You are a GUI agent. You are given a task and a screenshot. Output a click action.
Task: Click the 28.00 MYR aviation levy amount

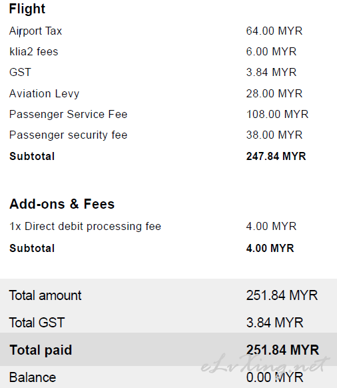[x=274, y=93]
